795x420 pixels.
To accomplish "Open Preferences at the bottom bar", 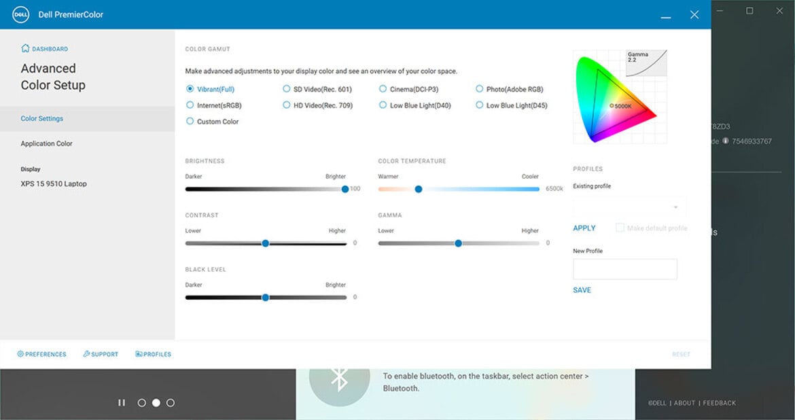I will (41, 354).
